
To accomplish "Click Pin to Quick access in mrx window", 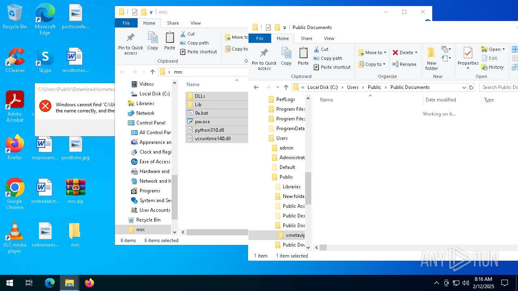I will click(x=130, y=44).
